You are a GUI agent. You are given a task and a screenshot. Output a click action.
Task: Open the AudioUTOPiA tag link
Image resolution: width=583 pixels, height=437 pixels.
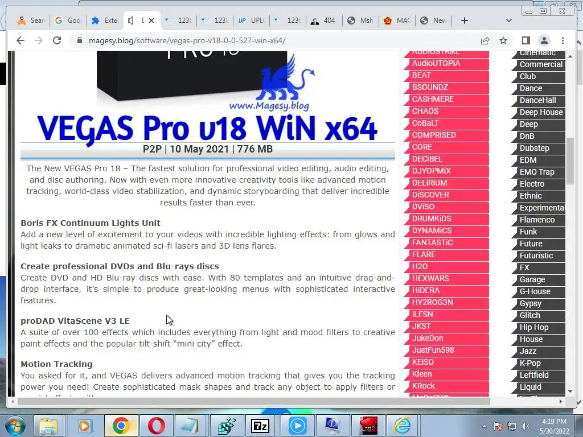pyautogui.click(x=446, y=64)
